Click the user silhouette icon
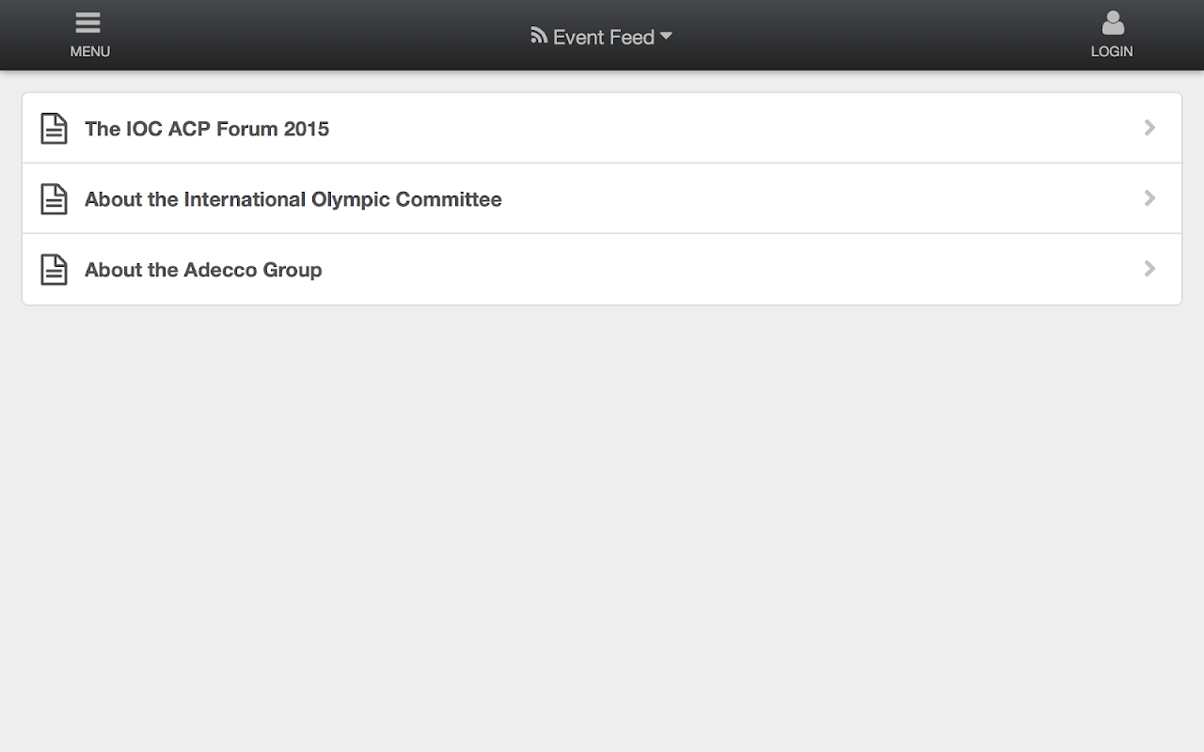The image size is (1204, 752). click(1113, 23)
